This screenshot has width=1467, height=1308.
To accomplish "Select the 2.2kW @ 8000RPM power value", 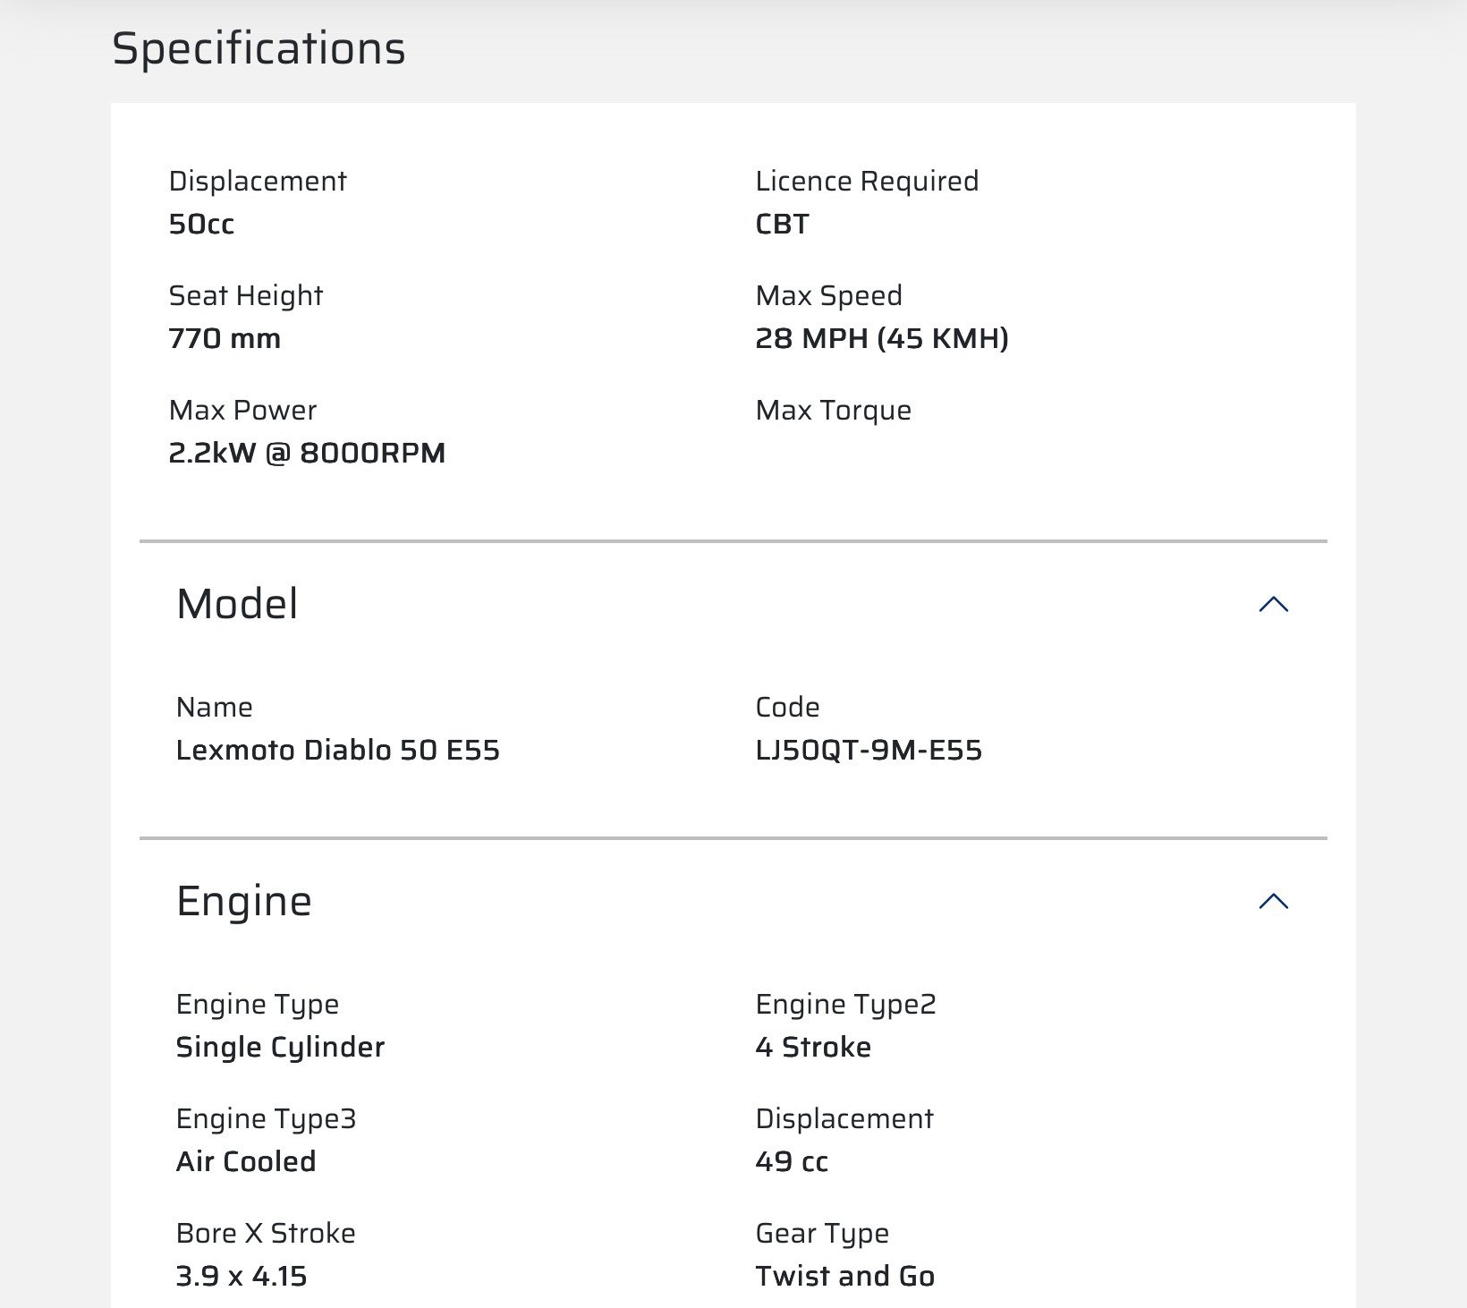I will pos(307,453).
